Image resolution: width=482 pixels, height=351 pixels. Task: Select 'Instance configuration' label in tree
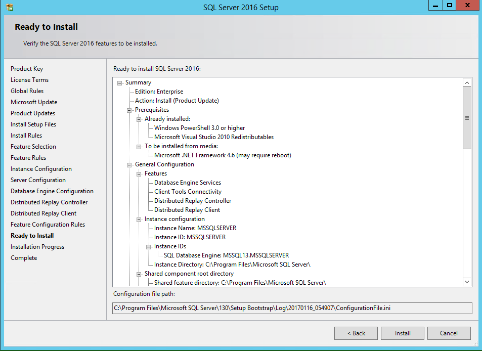click(174, 219)
